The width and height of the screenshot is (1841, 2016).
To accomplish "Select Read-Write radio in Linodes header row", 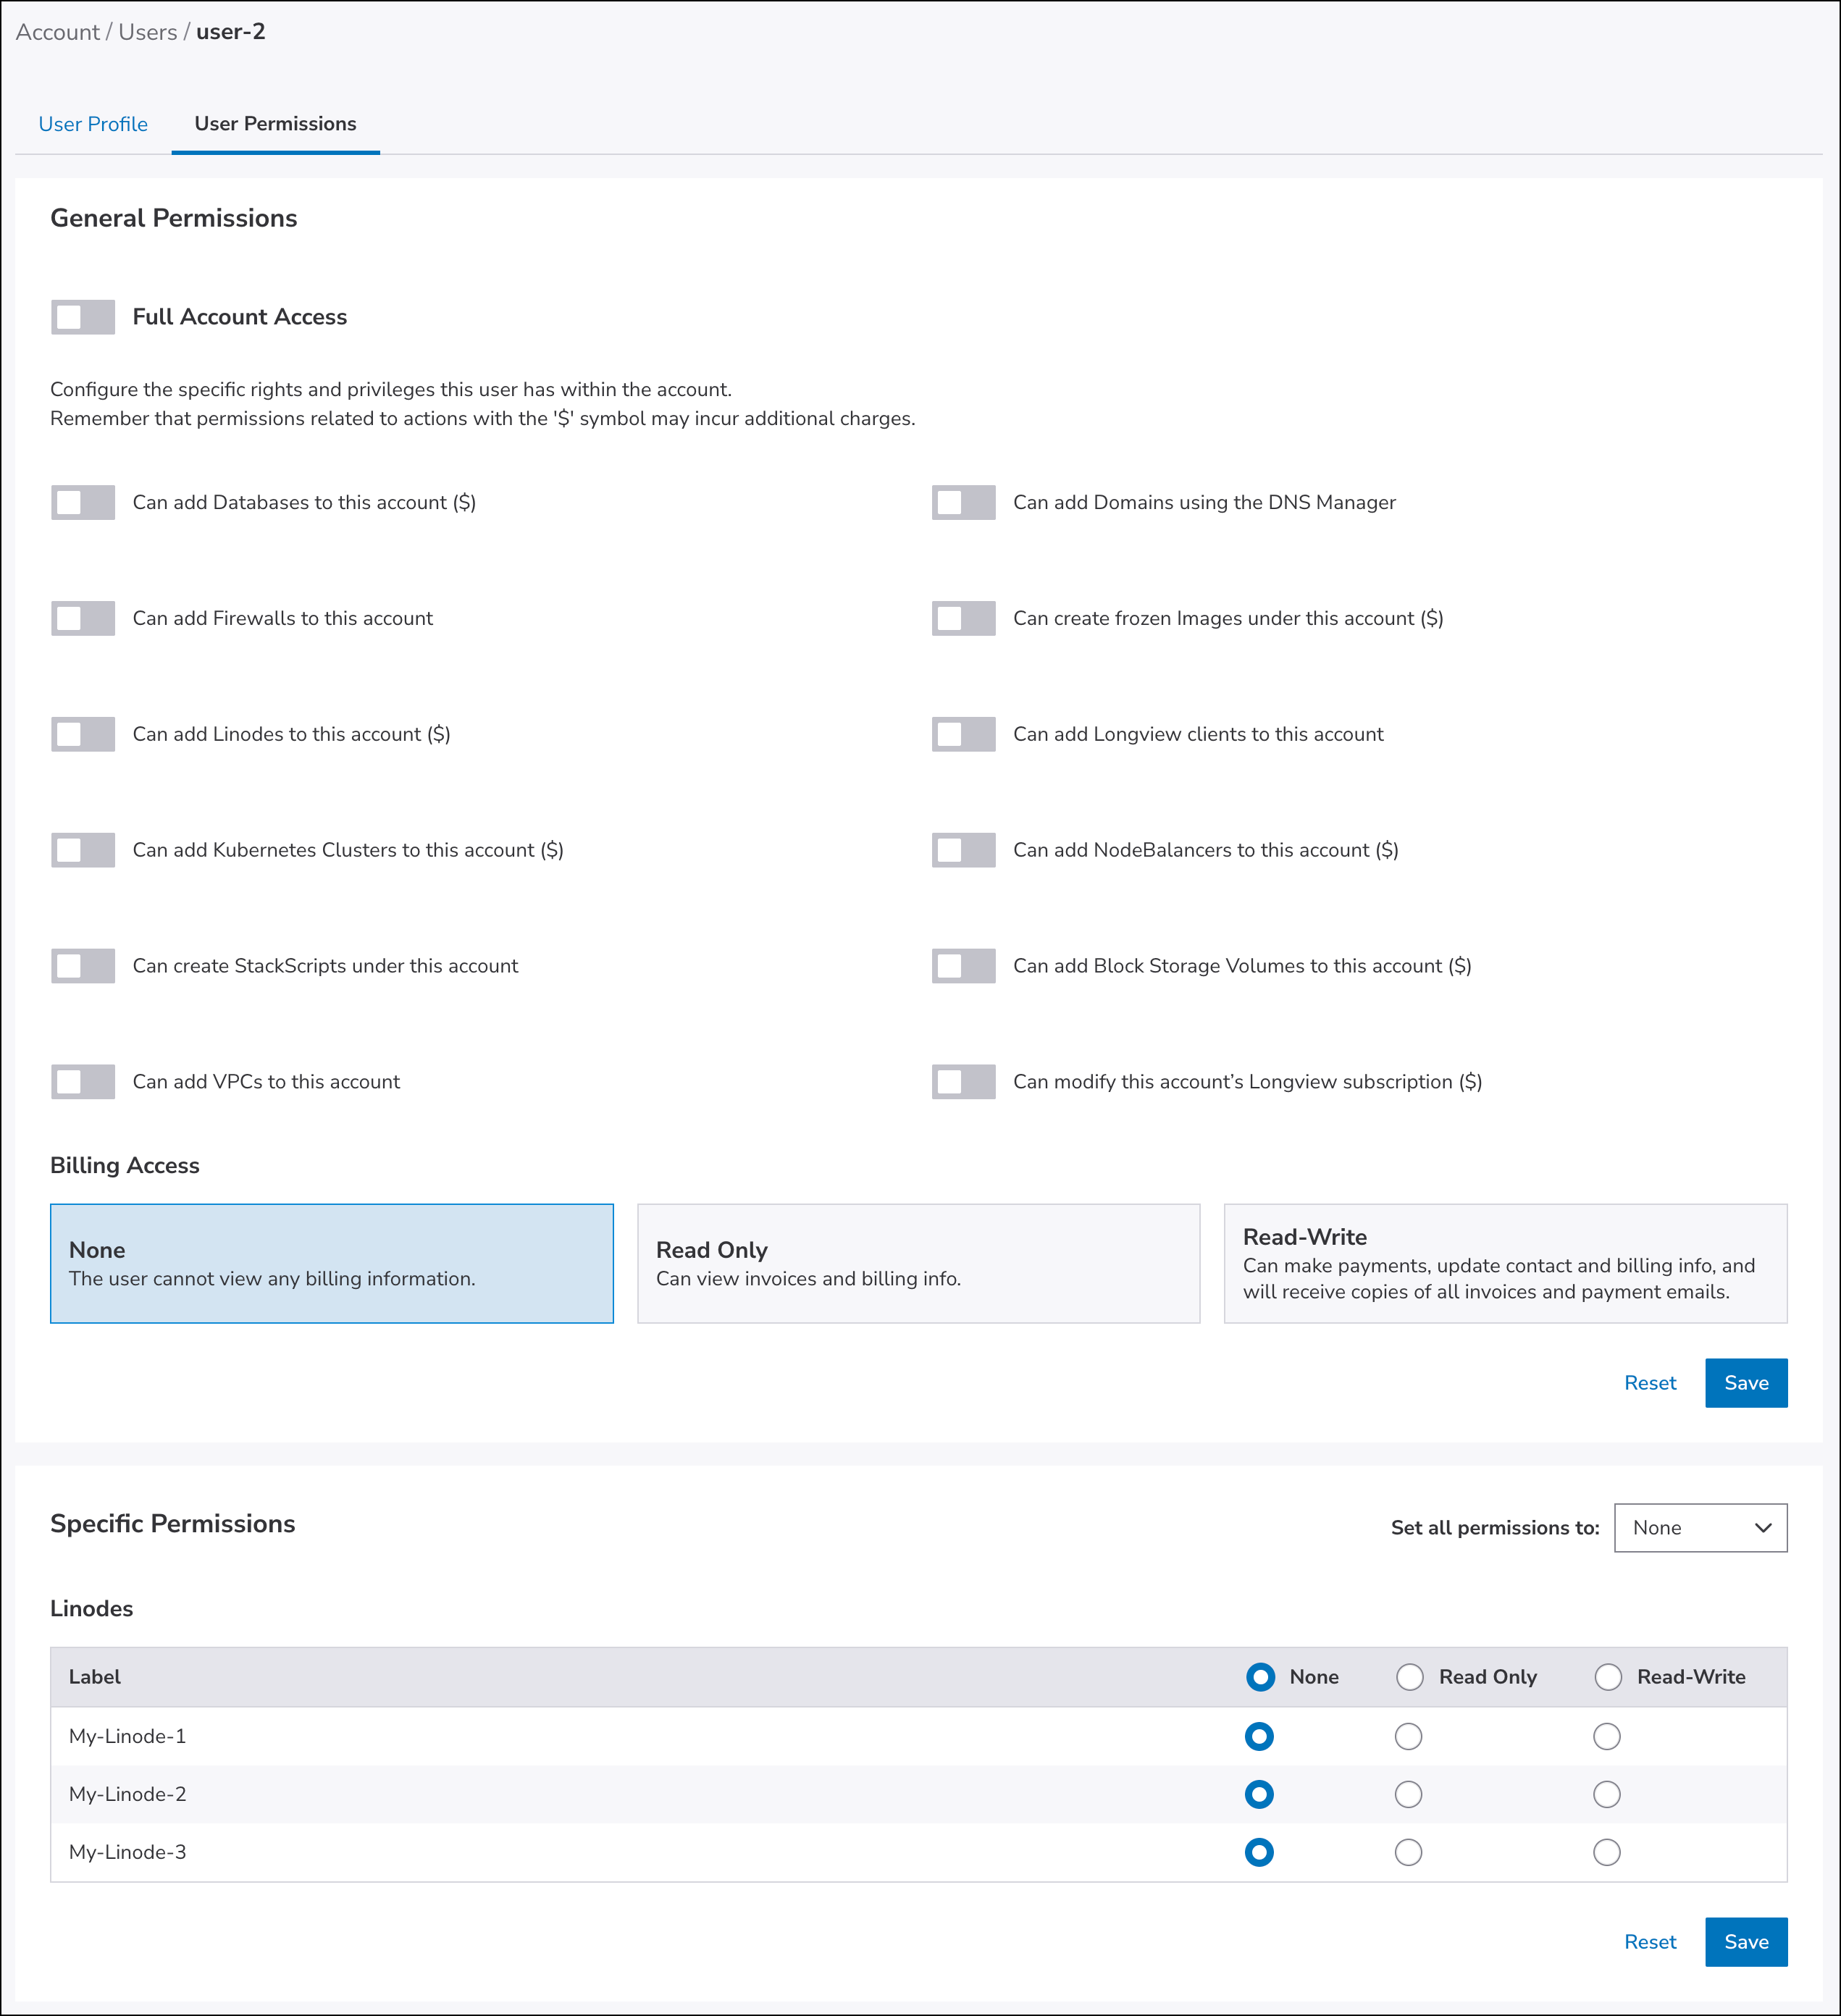I will [x=1608, y=1677].
